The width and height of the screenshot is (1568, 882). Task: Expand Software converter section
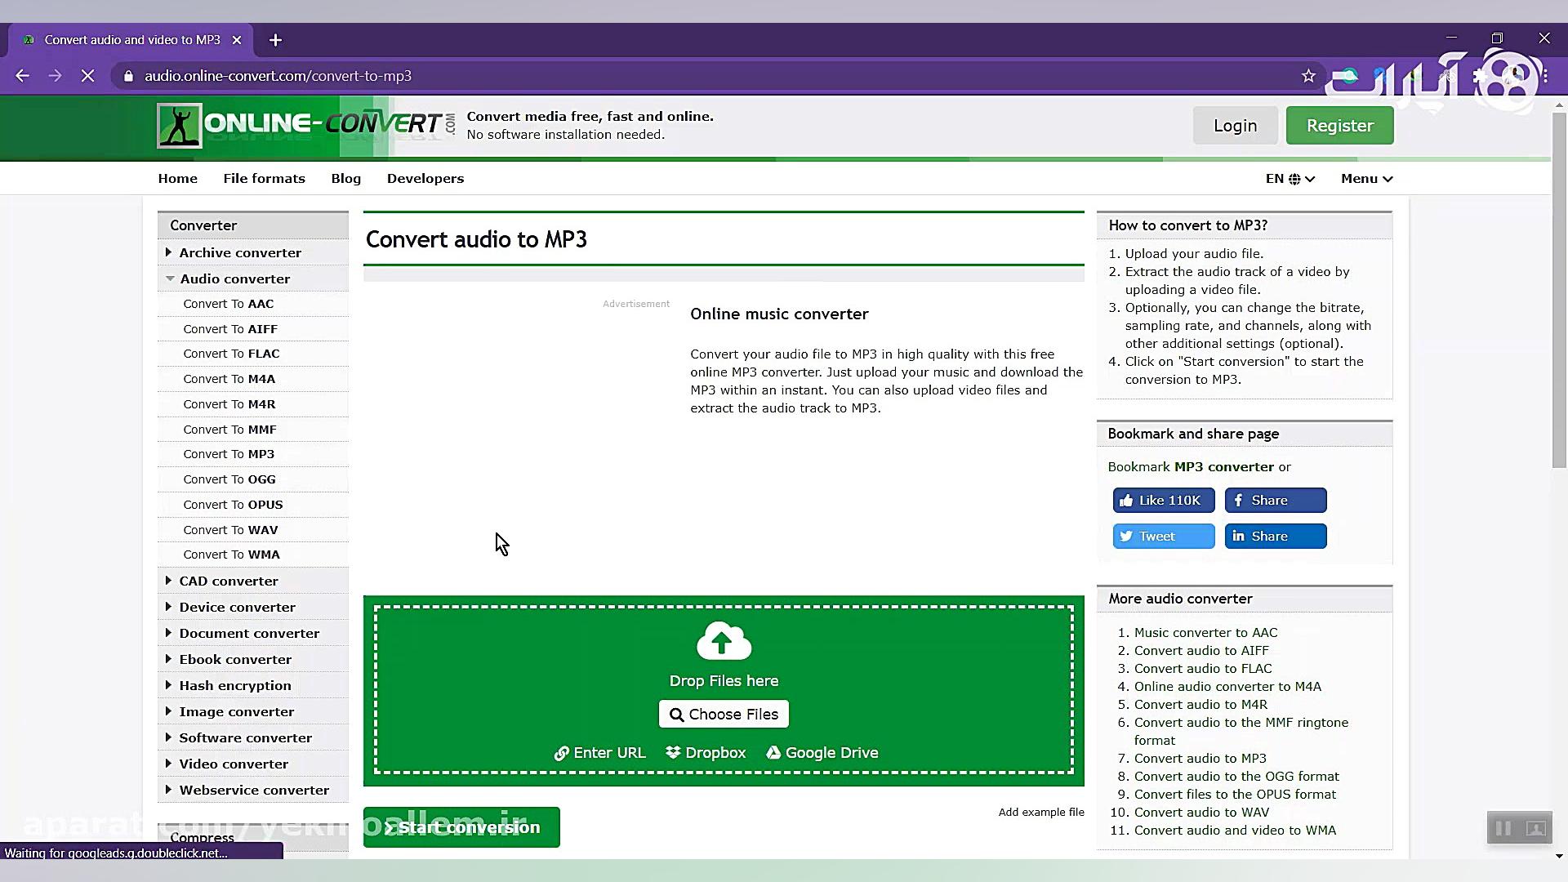click(253, 738)
